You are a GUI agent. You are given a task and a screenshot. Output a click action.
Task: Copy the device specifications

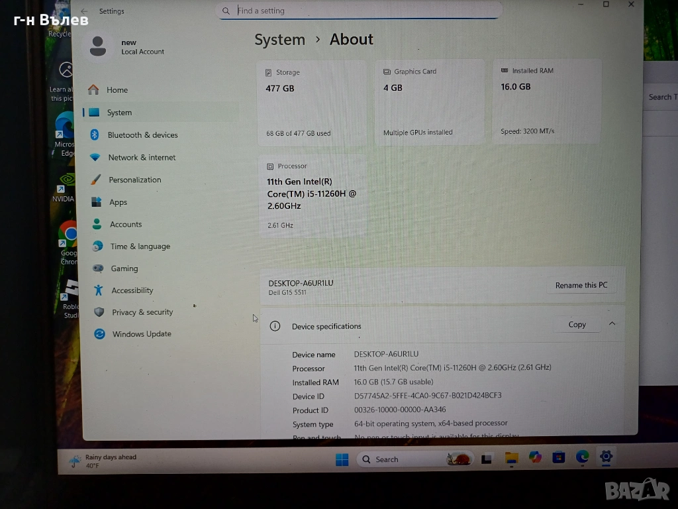pos(577,325)
